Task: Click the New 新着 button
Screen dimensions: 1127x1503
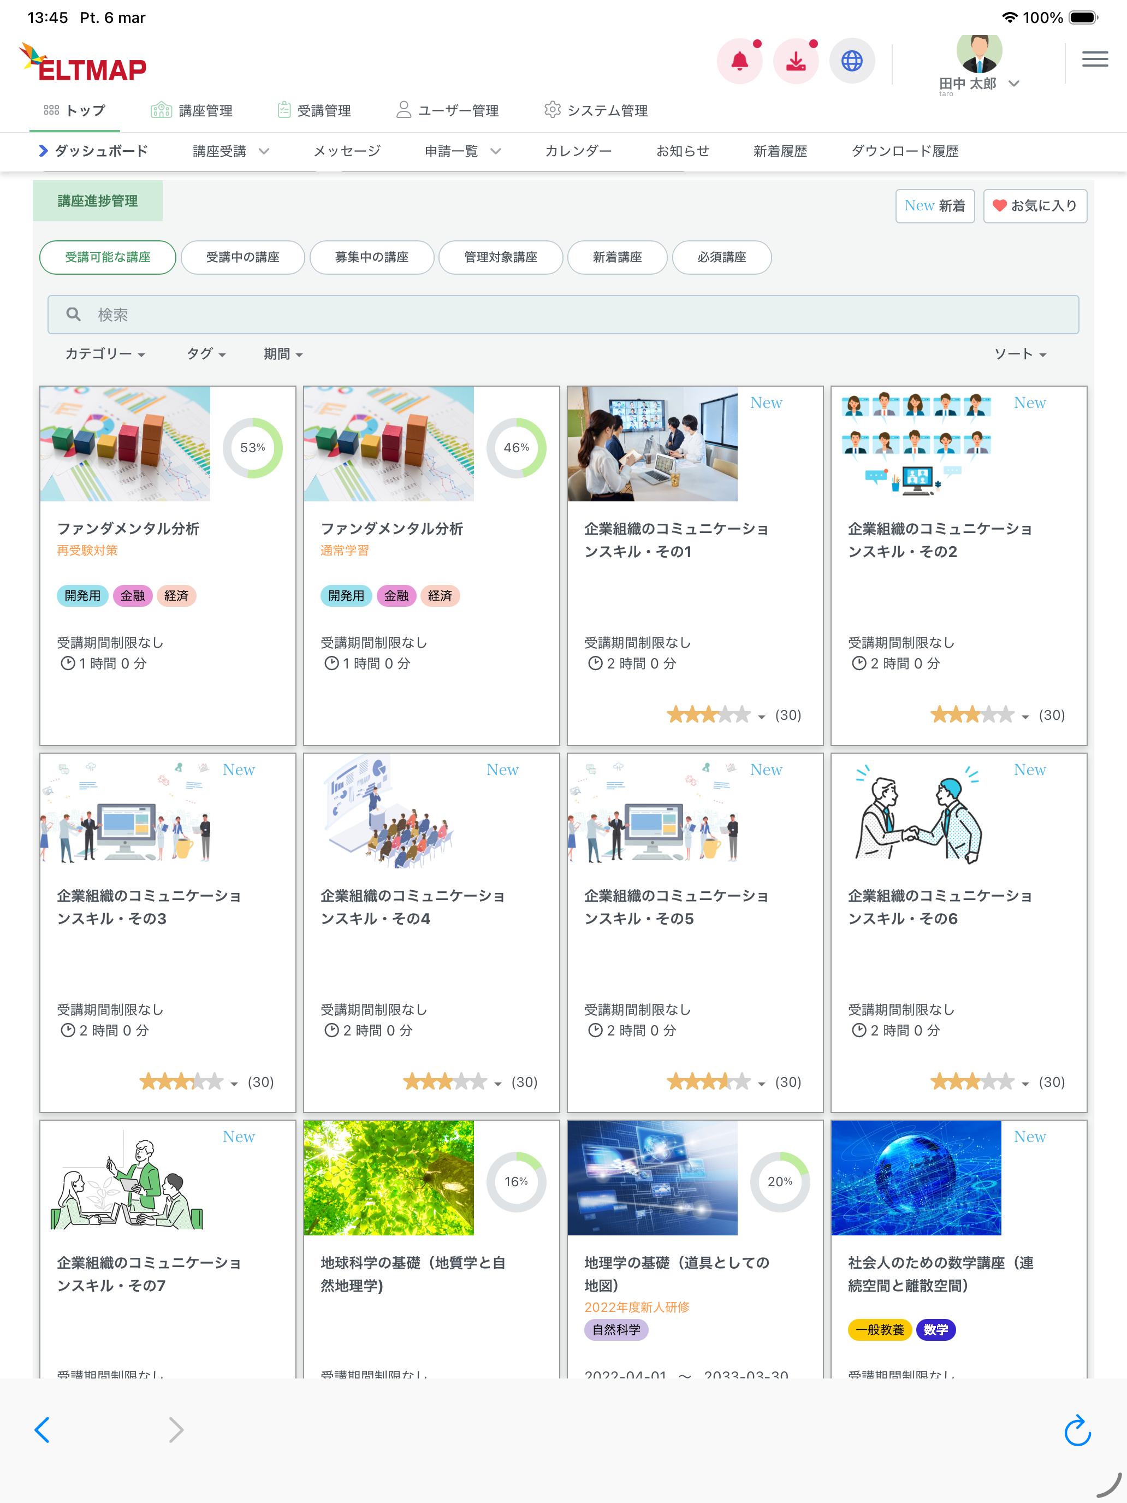Action: click(x=935, y=205)
